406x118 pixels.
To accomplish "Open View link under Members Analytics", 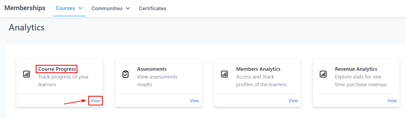I will pyautogui.click(x=293, y=101).
